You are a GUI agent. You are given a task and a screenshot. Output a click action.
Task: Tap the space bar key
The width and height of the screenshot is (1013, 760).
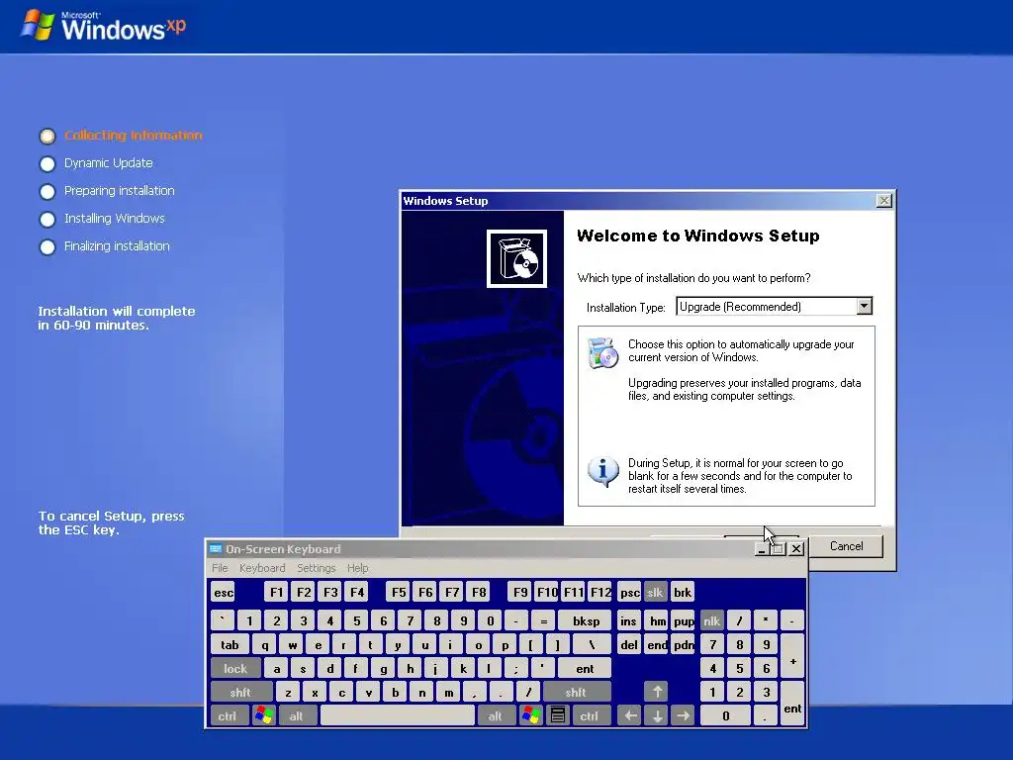point(398,716)
